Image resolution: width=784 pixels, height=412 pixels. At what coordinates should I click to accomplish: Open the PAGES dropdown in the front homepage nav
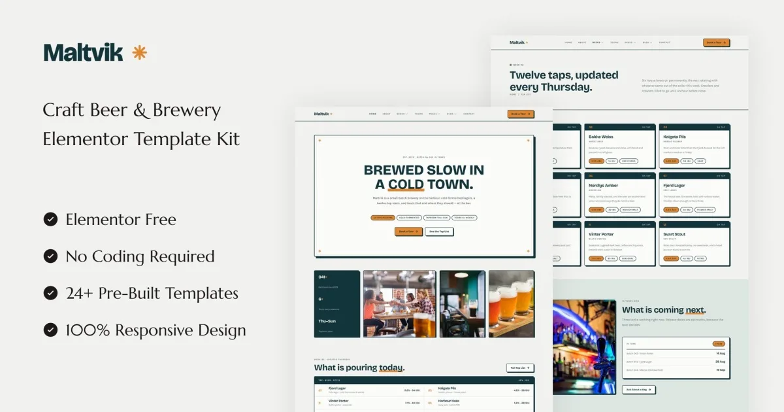(434, 114)
